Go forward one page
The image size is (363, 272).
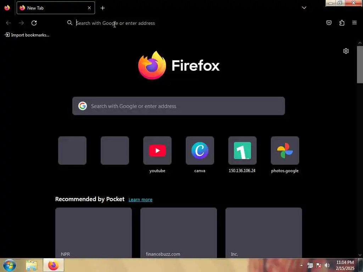click(x=21, y=23)
